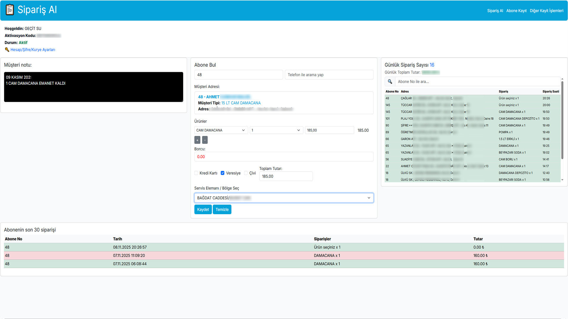Click the daily order at 20:00 for TÜCCAR
This screenshot has height=319, width=568.
[472, 105]
